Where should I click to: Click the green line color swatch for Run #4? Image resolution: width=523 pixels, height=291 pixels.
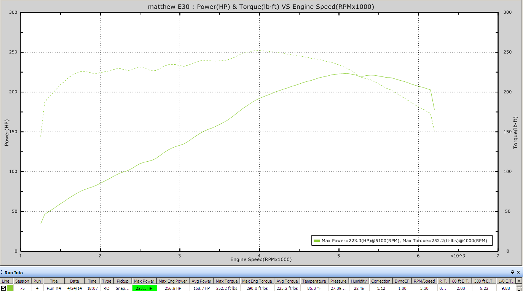tap(10, 288)
